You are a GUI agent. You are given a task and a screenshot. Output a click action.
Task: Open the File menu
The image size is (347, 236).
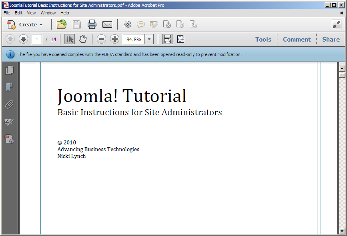[7, 13]
